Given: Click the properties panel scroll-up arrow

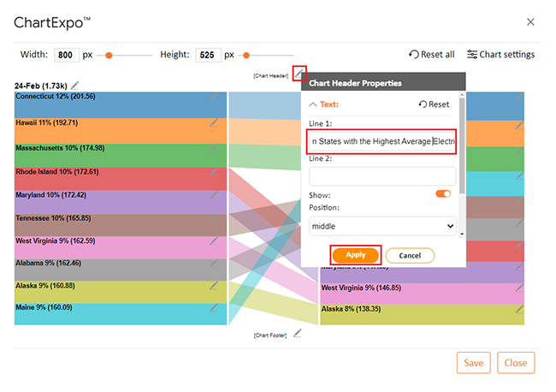Looking at the screenshot, I should [x=462, y=95].
